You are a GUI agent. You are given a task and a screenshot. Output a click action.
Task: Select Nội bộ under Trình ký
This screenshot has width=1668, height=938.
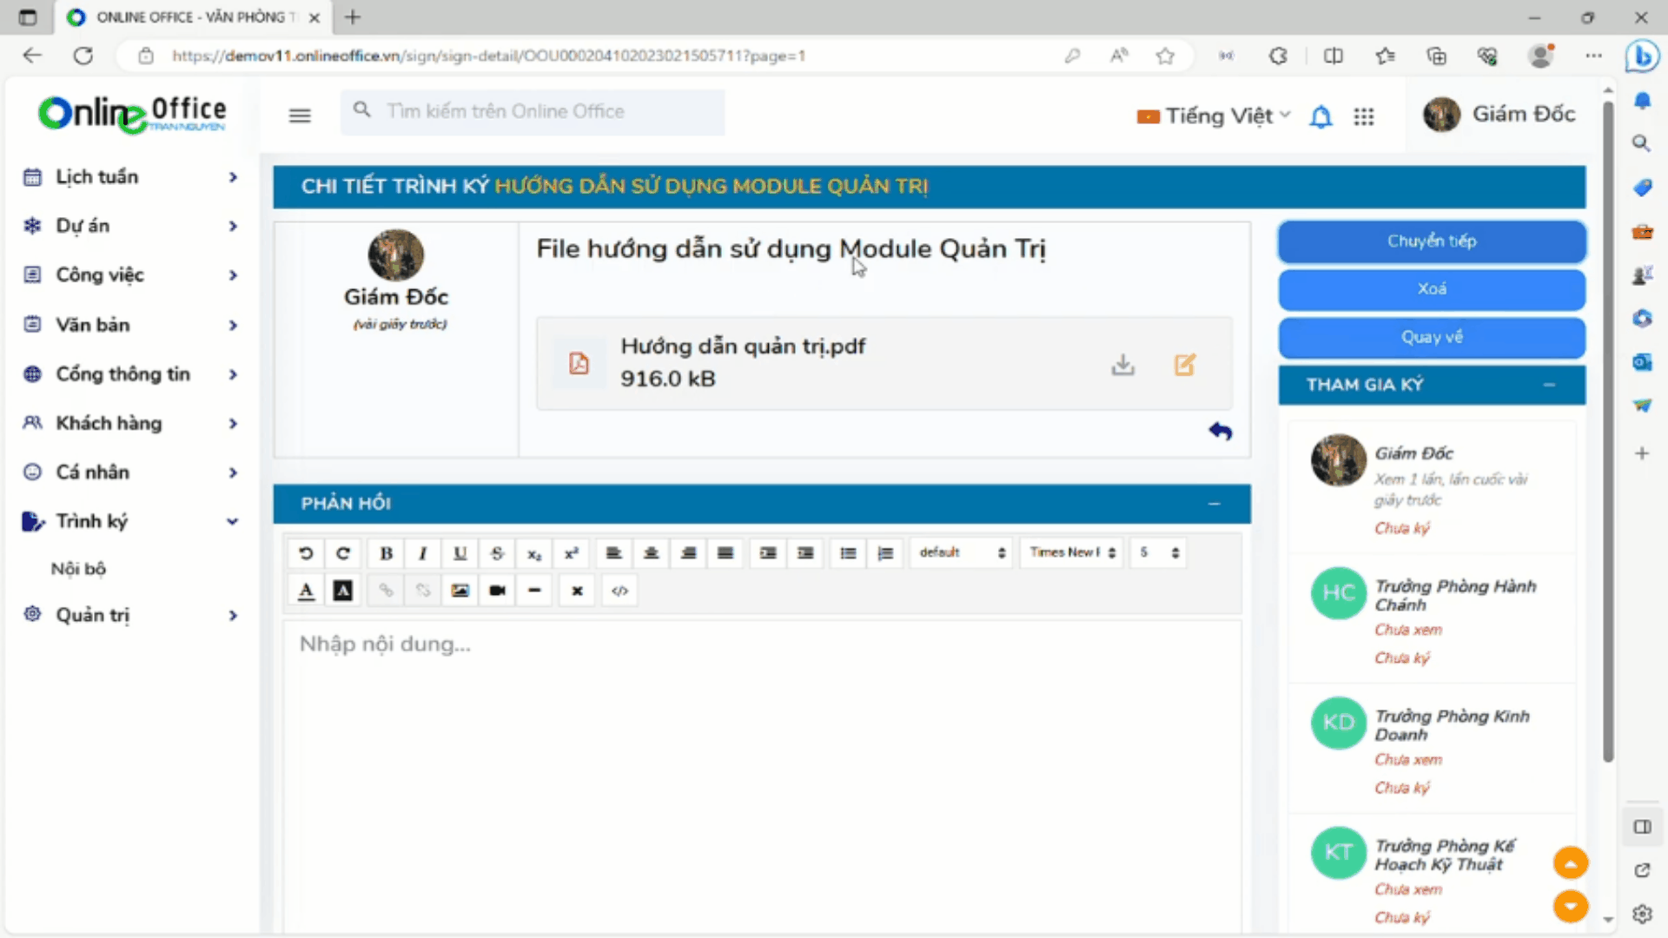(78, 569)
